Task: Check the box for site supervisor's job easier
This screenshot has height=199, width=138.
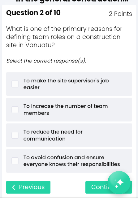Action: pyautogui.click(x=15, y=84)
